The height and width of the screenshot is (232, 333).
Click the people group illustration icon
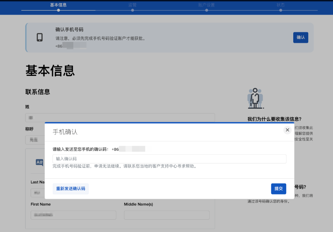click(x=255, y=98)
